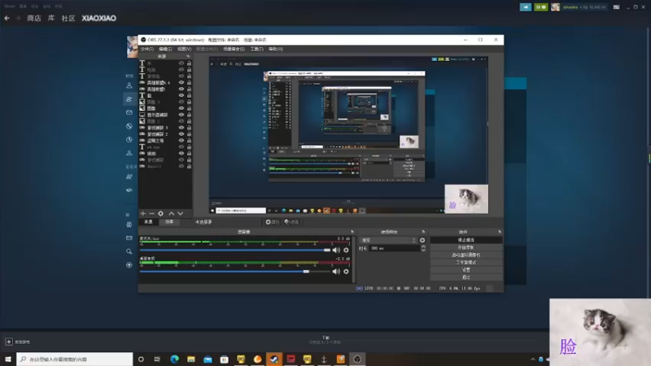
Task: Open Windows Start menu
Action: point(8,359)
